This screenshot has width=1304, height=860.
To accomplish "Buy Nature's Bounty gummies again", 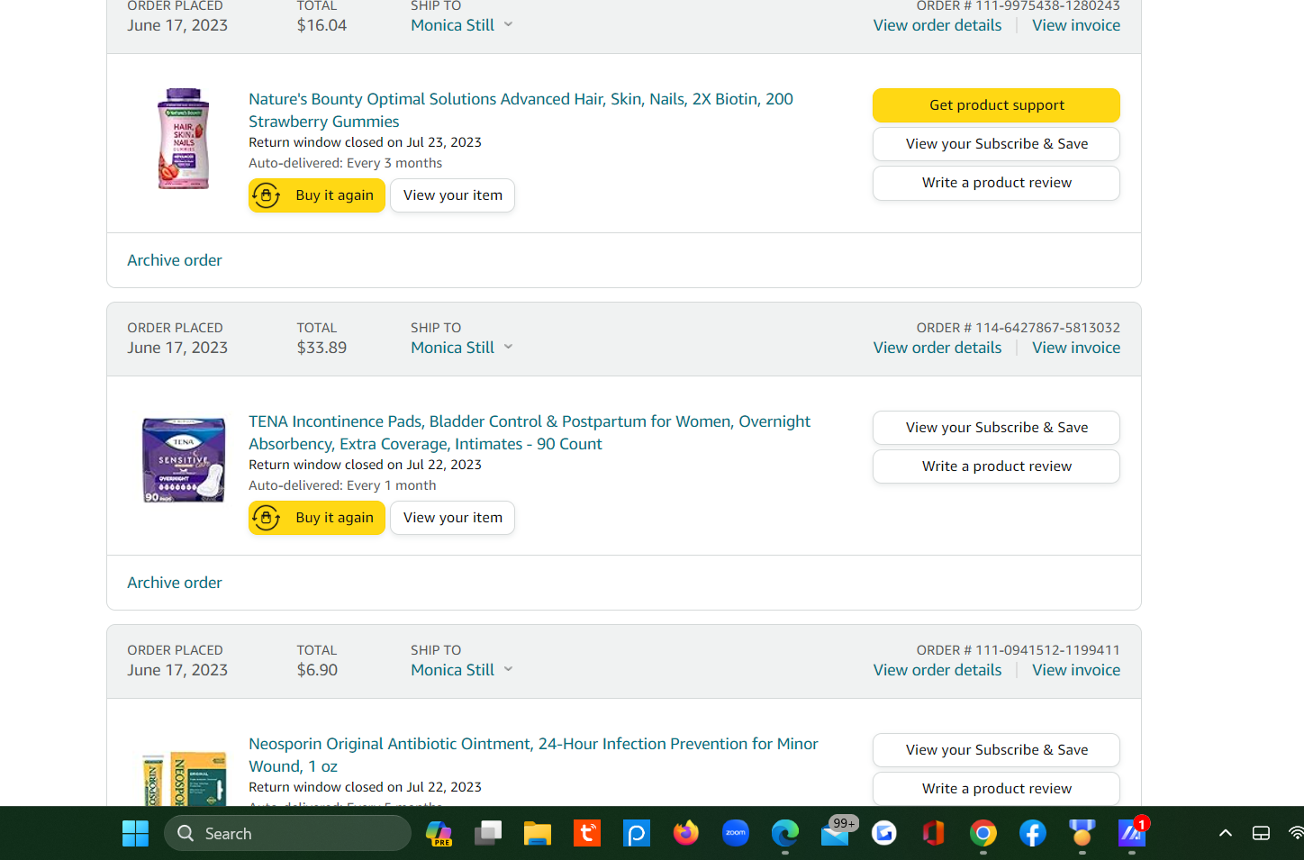I will [x=317, y=195].
